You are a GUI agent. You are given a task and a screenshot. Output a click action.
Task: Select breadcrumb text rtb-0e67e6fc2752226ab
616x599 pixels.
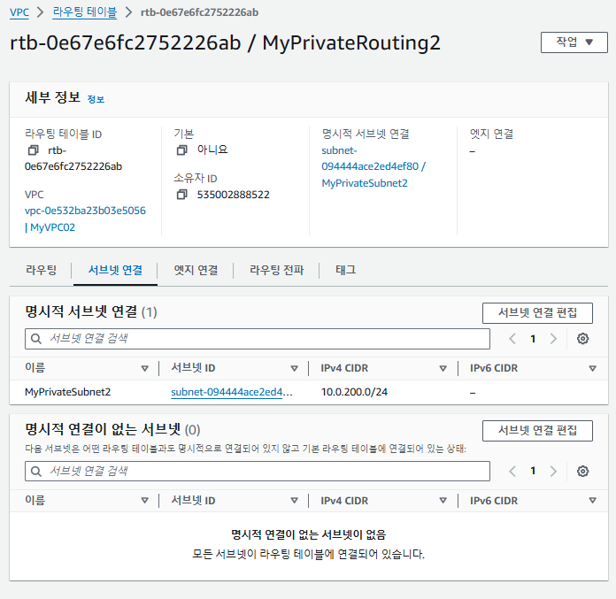[x=199, y=12]
